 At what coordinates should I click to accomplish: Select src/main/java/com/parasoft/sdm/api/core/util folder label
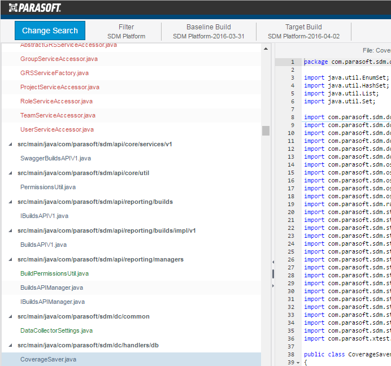click(83, 173)
